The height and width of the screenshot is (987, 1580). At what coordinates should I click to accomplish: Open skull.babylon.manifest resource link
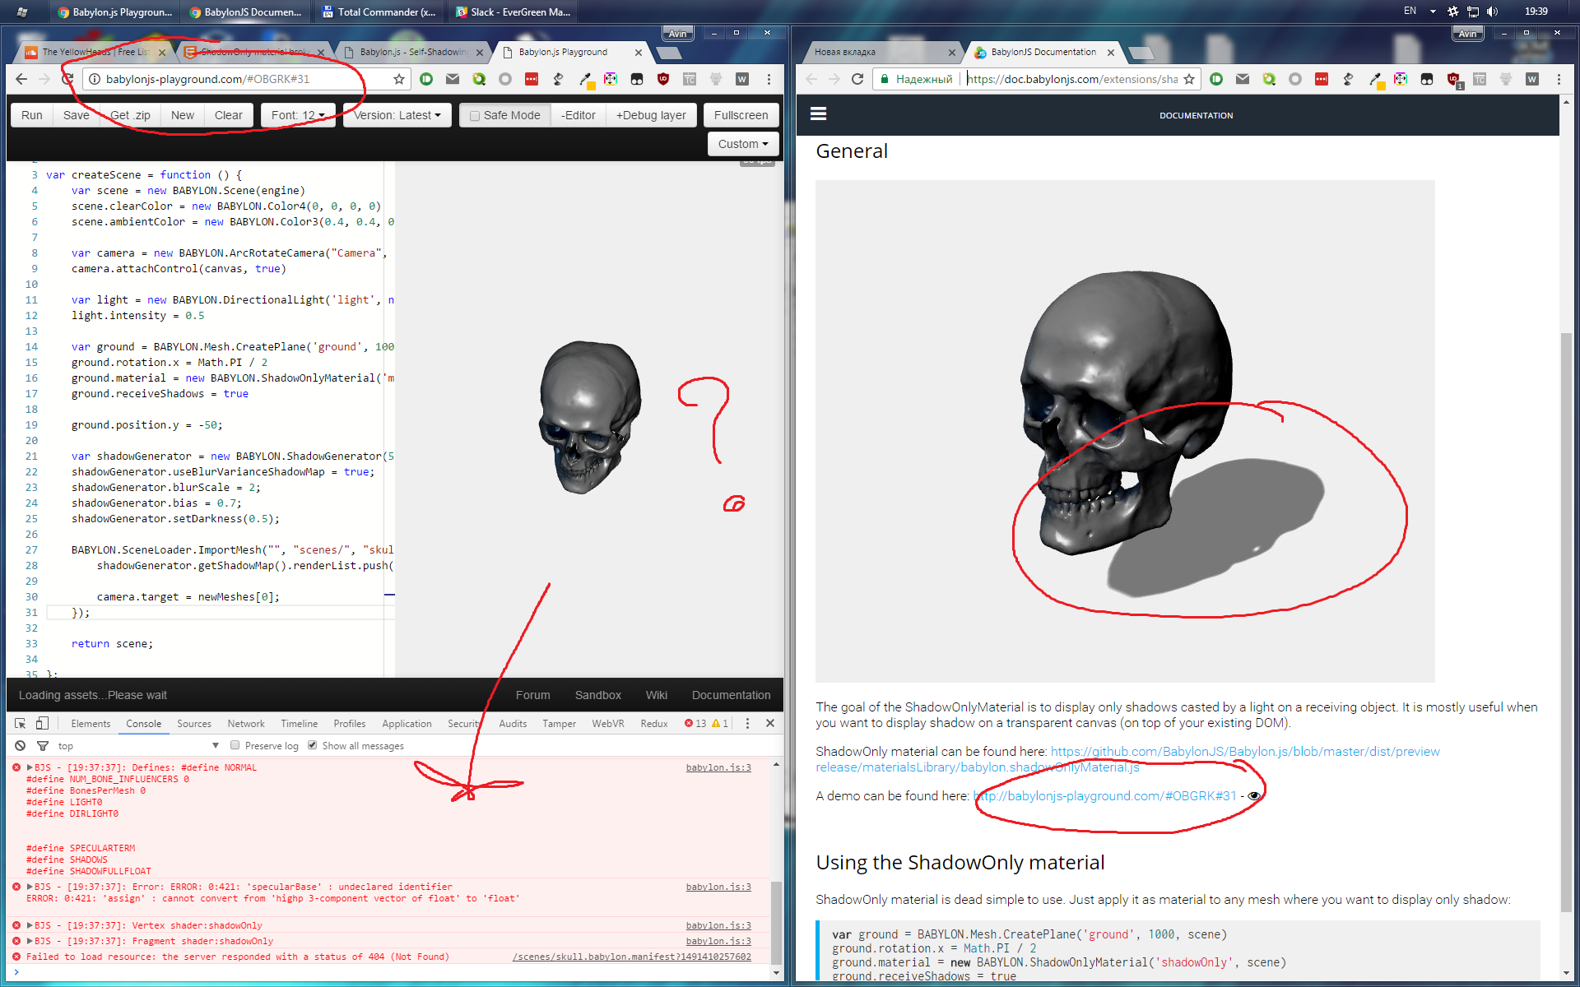(x=632, y=957)
